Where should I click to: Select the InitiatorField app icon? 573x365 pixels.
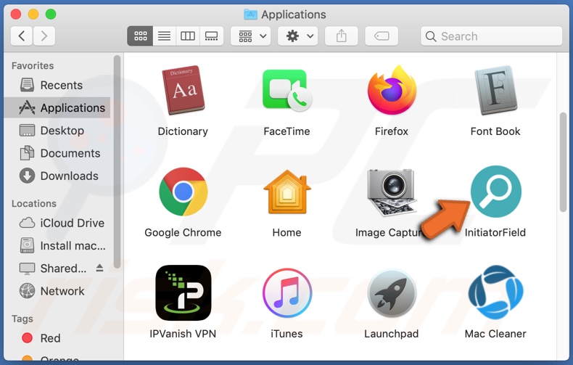pos(496,192)
